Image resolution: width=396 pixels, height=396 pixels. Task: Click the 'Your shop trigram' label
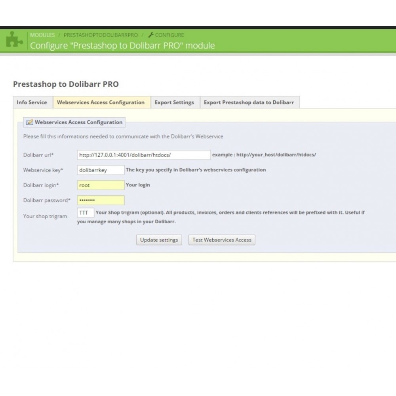point(45,216)
